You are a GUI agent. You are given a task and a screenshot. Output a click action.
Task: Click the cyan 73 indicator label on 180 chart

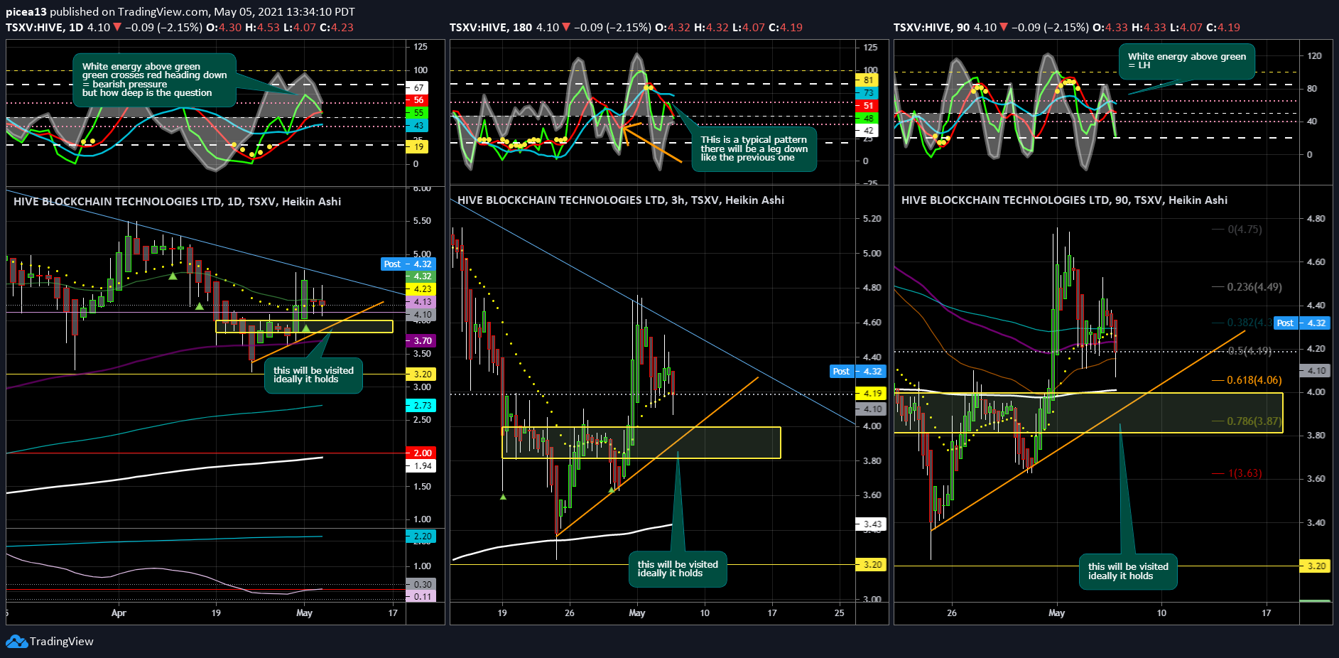(x=867, y=93)
